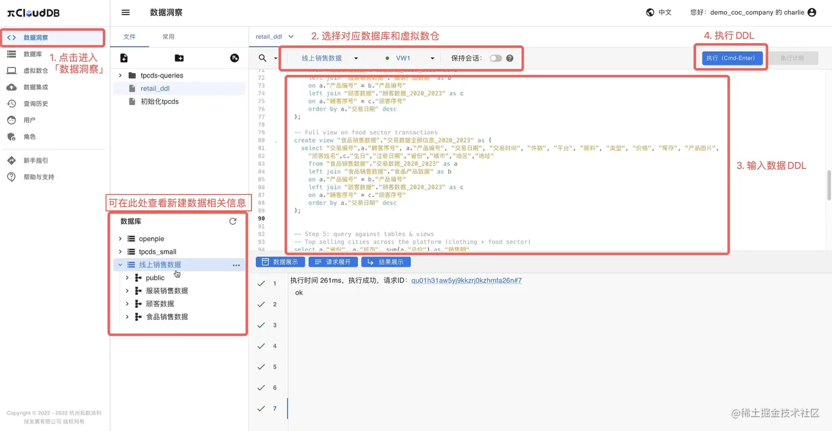Screen dimensions: 832x431
Task: Click the new folder icon
Action: pos(179,58)
